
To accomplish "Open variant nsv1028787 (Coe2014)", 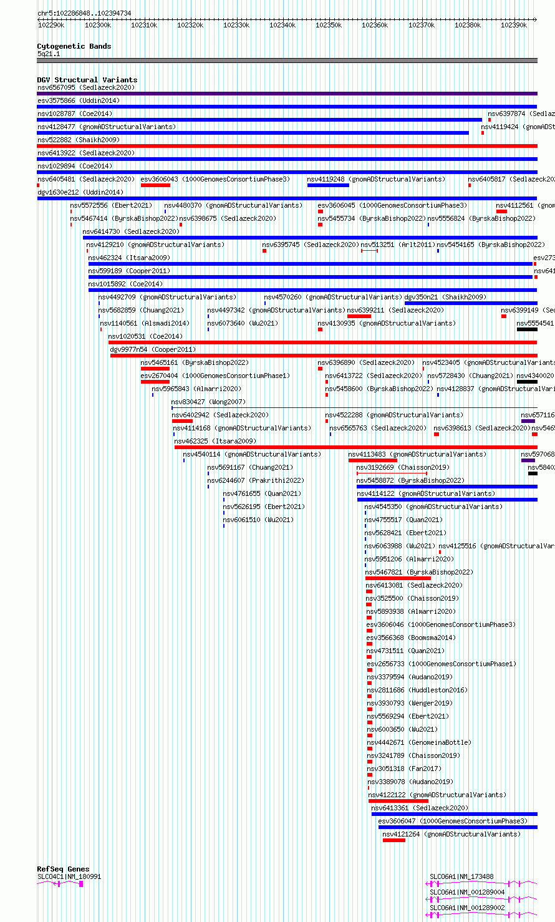I will [x=75, y=114].
